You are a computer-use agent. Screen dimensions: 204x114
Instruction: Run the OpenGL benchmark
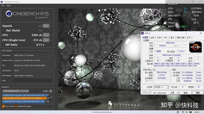(x=46, y=26)
